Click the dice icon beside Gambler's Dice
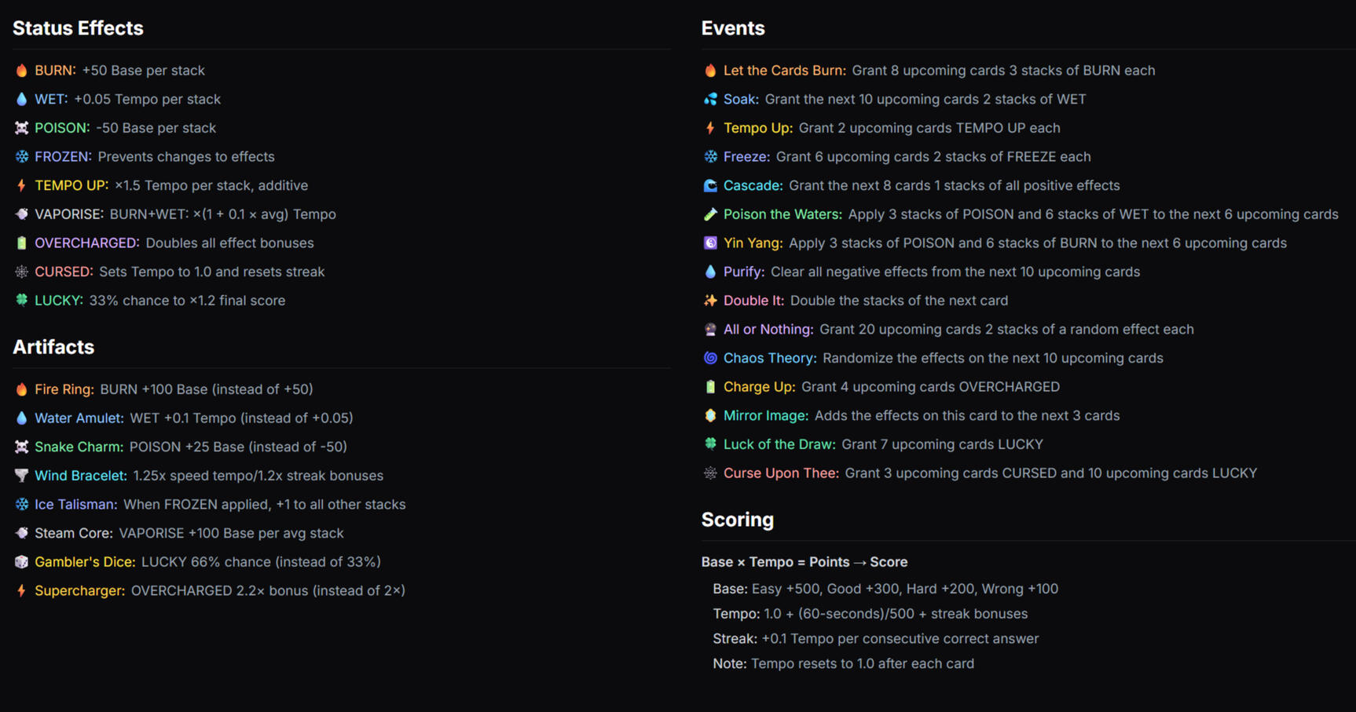 [x=21, y=562]
